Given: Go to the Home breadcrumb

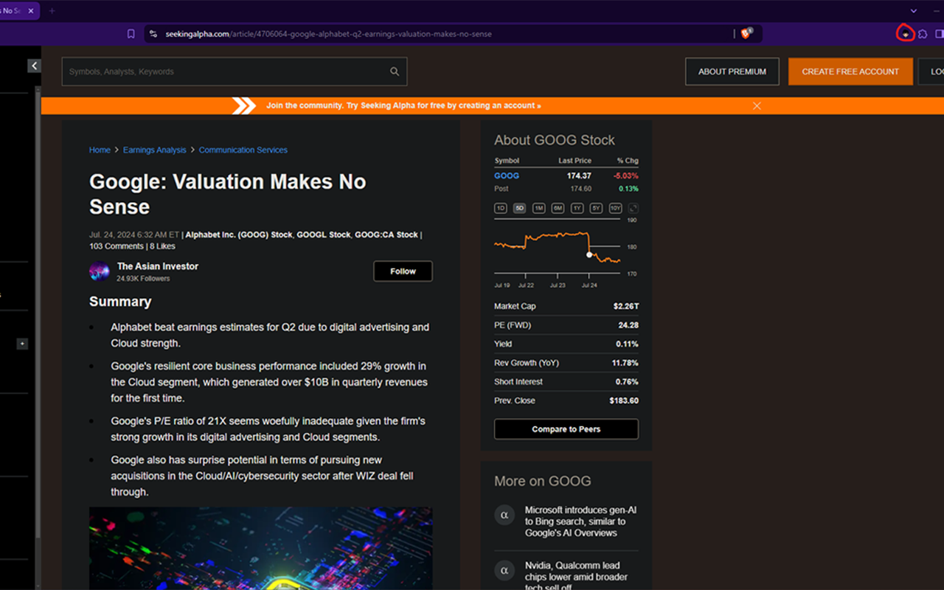Looking at the screenshot, I should pos(100,150).
